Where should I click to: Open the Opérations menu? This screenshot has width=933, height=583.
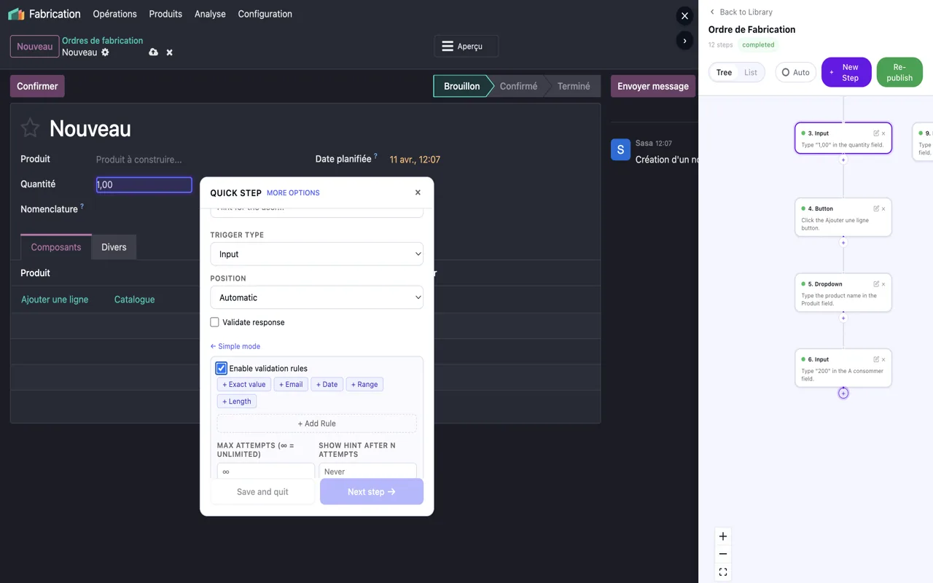click(x=115, y=14)
